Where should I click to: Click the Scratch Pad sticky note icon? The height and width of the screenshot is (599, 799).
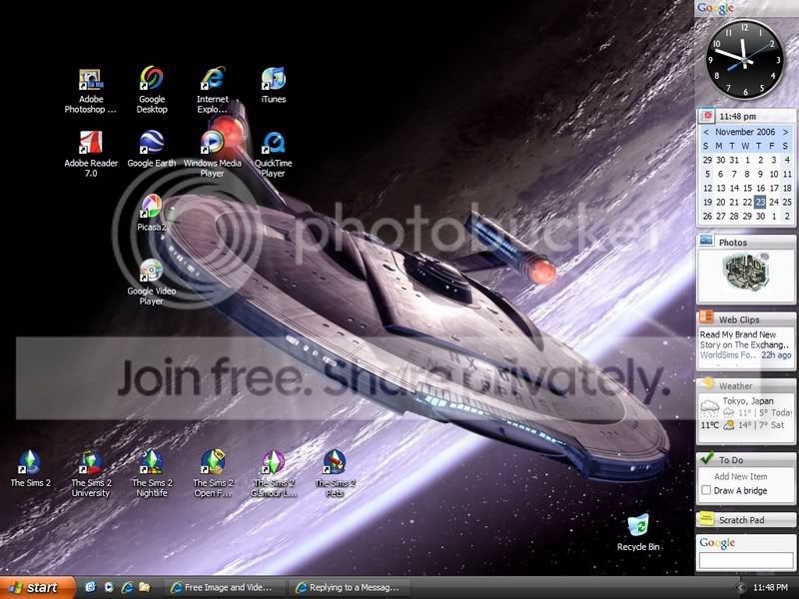coord(706,518)
